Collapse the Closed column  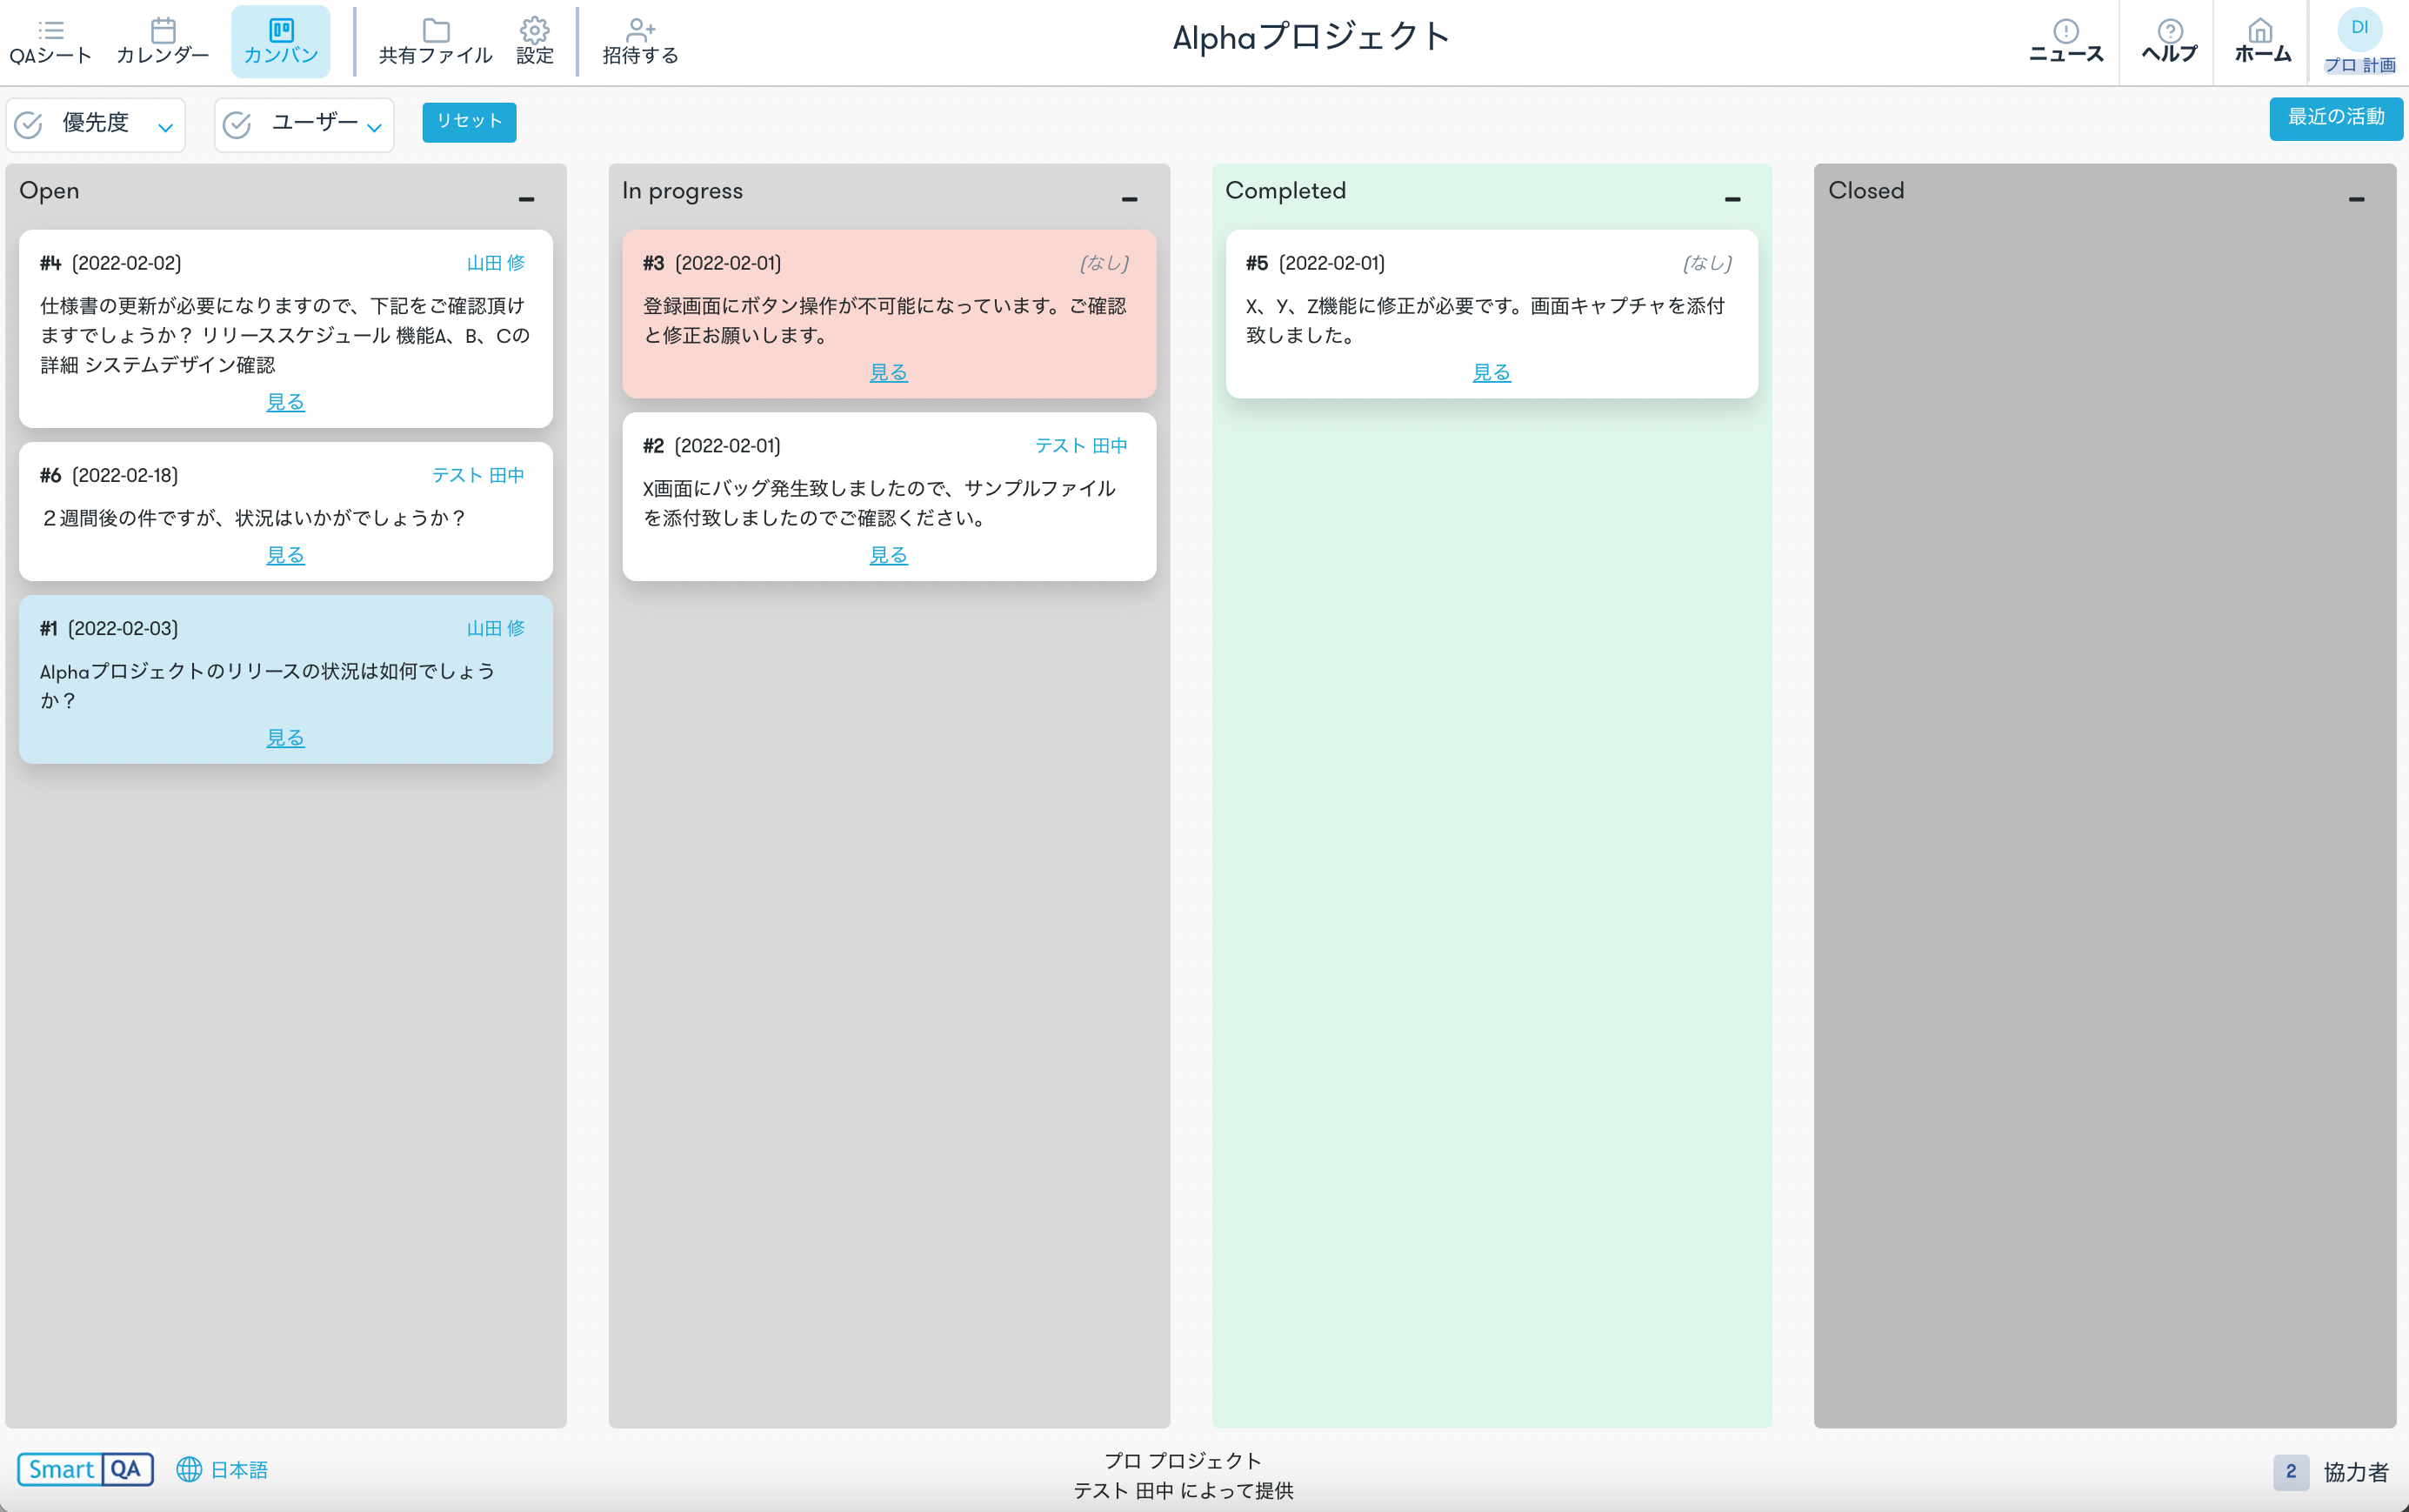[2356, 200]
